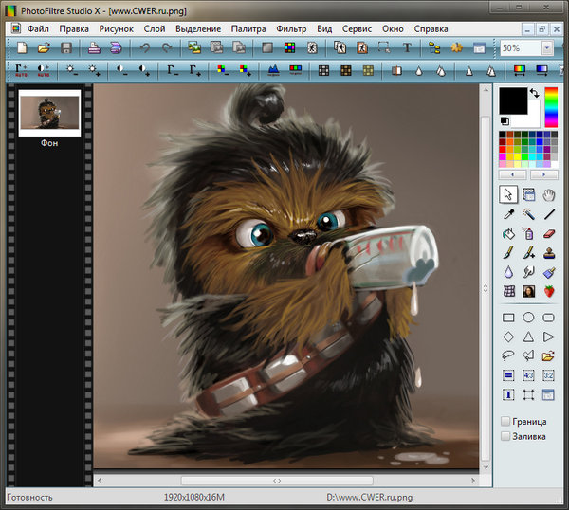Select the Ellipse selection shape
The width and height of the screenshot is (569, 510).
[528, 318]
